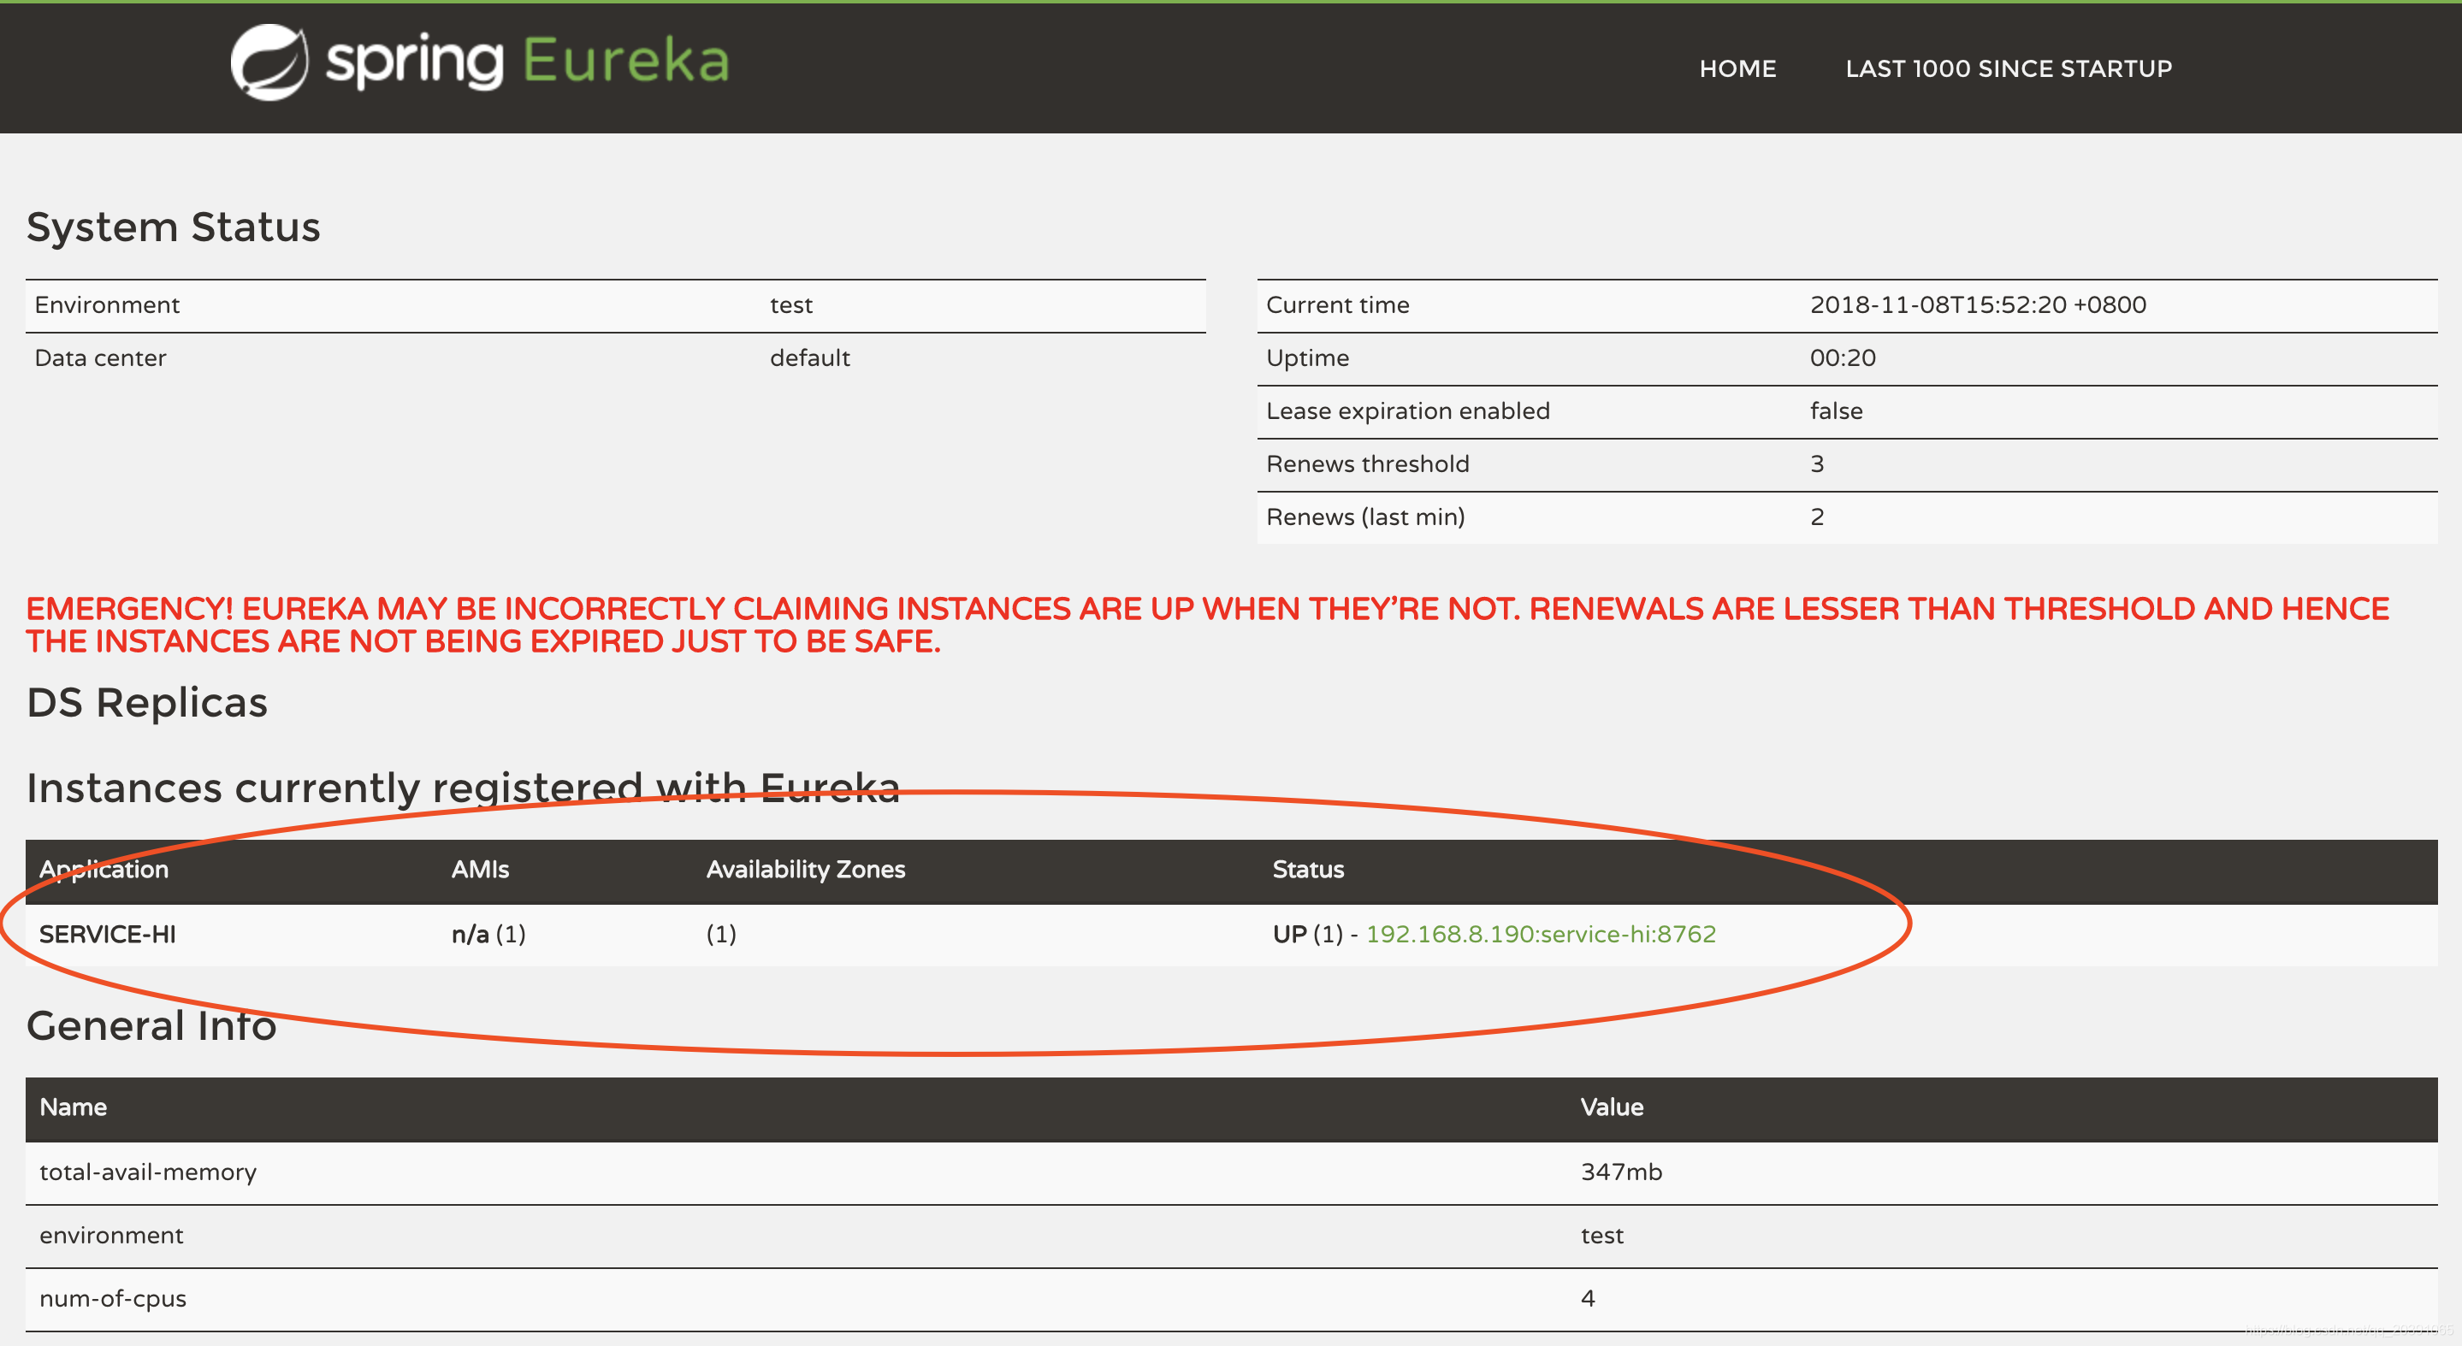The image size is (2462, 1346).
Task: Click the DS Replicas heading
Action: pyautogui.click(x=146, y=703)
